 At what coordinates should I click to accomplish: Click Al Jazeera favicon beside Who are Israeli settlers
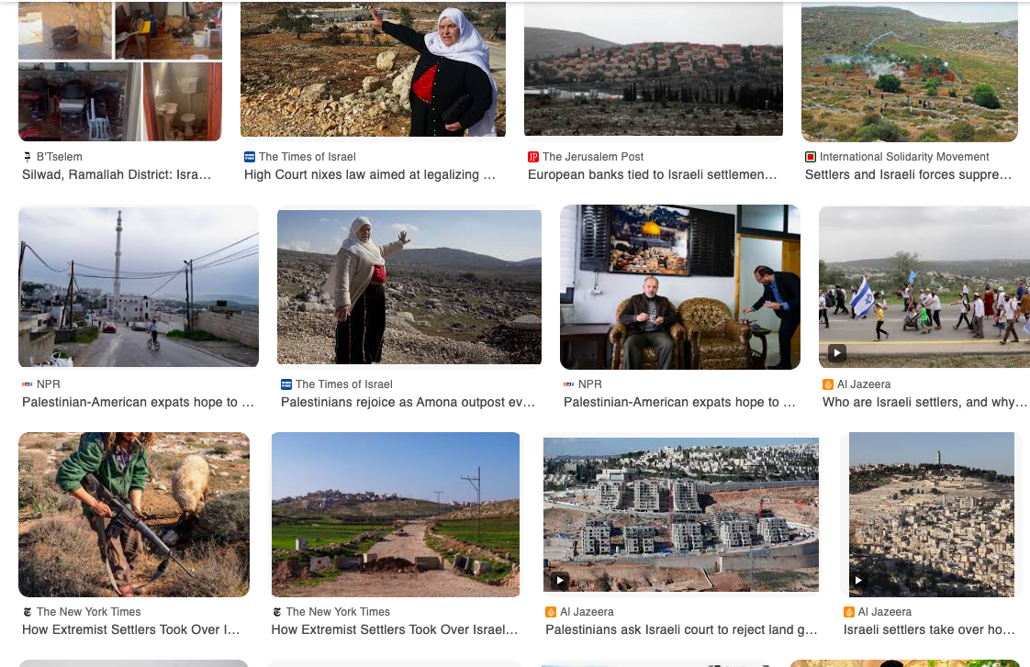828,384
